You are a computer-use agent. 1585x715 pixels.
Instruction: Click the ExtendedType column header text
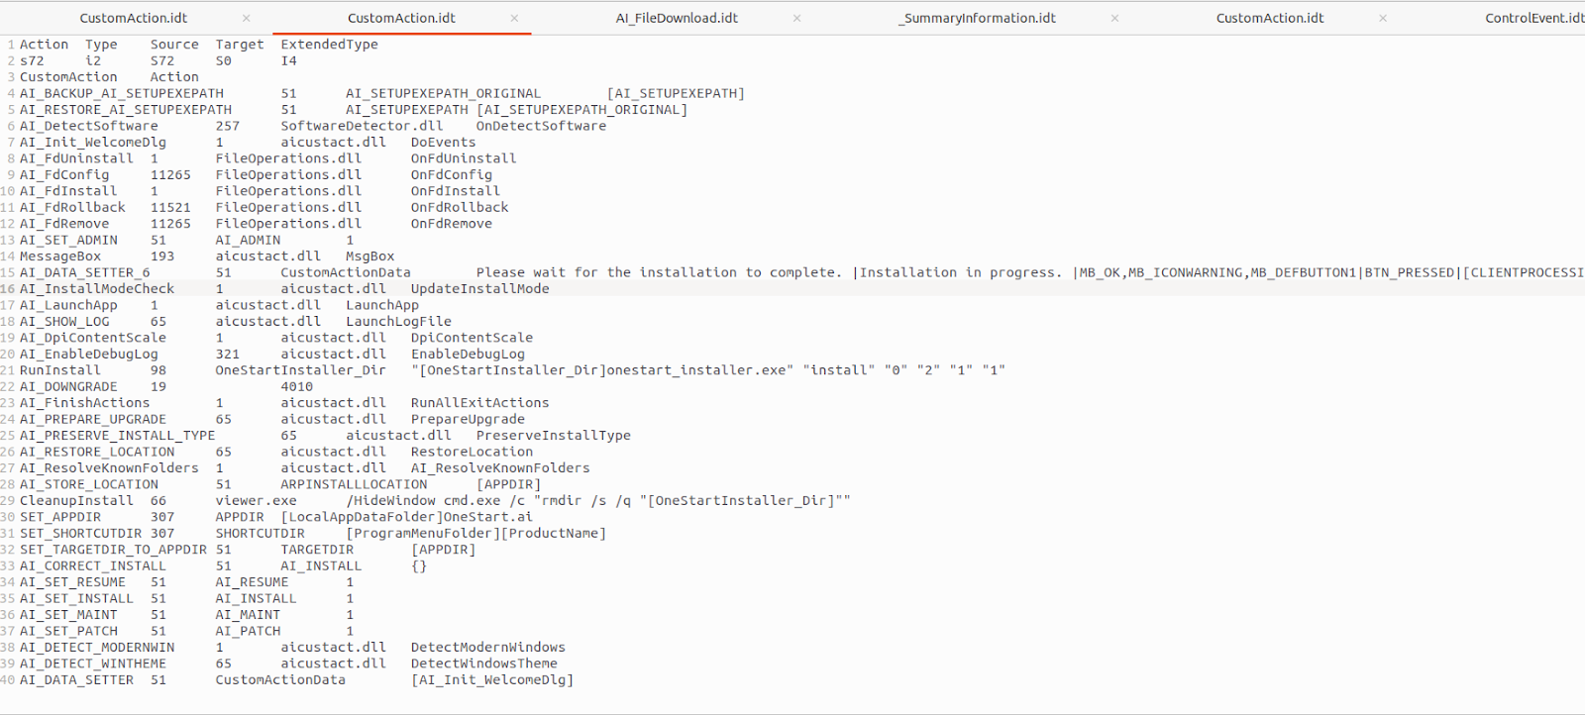(329, 45)
